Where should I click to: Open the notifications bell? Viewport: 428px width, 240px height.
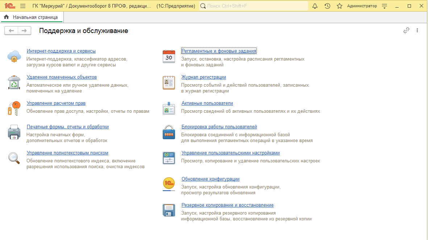coord(315,6)
